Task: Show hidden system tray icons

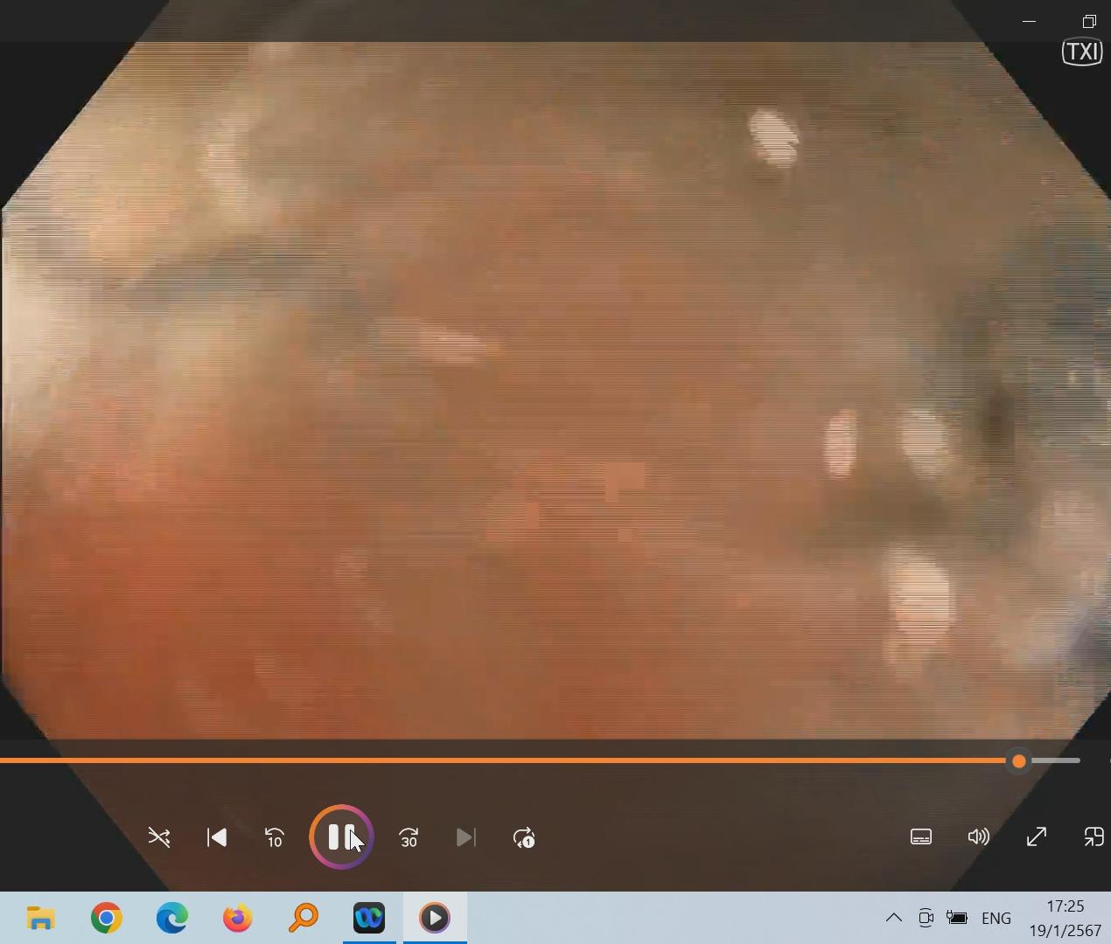Action: pos(894,918)
